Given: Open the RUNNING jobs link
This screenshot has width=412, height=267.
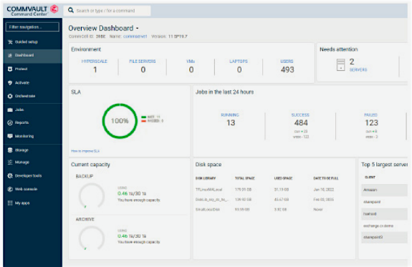Looking at the screenshot, I should click(x=230, y=115).
